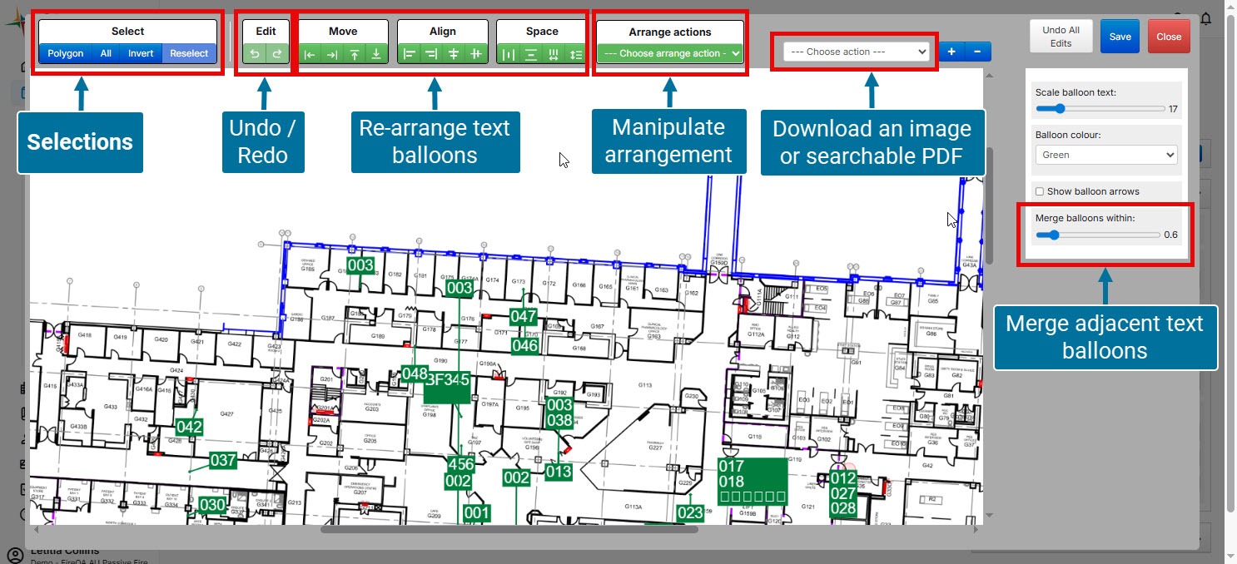Click the Undo arrow in the Edit group
The height and width of the screenshot is (564, 1237).
point(255,54)
